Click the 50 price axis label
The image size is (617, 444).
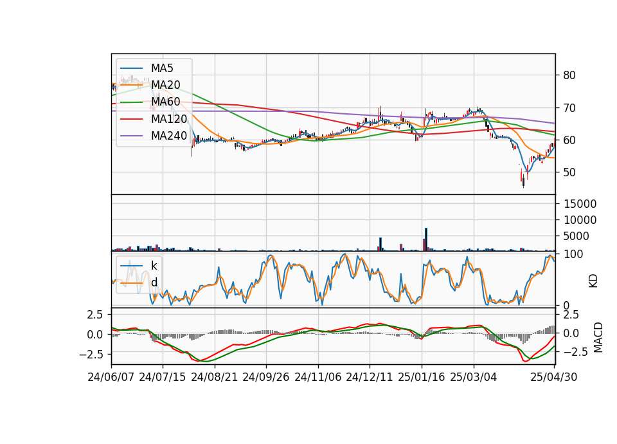pos(569,172)
